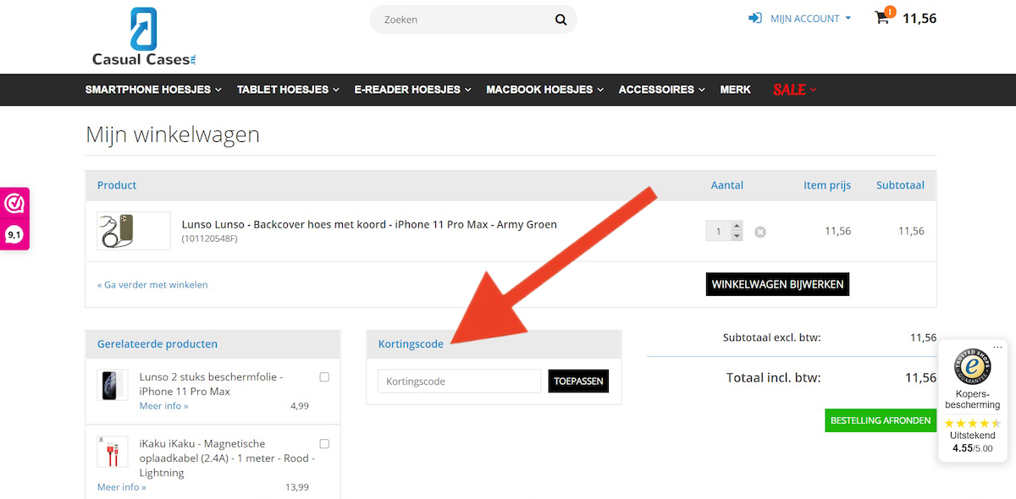This screenshot has width=1016, height=499.
Task: Click the Item prijs column header
Action: [x=827, y=185]
